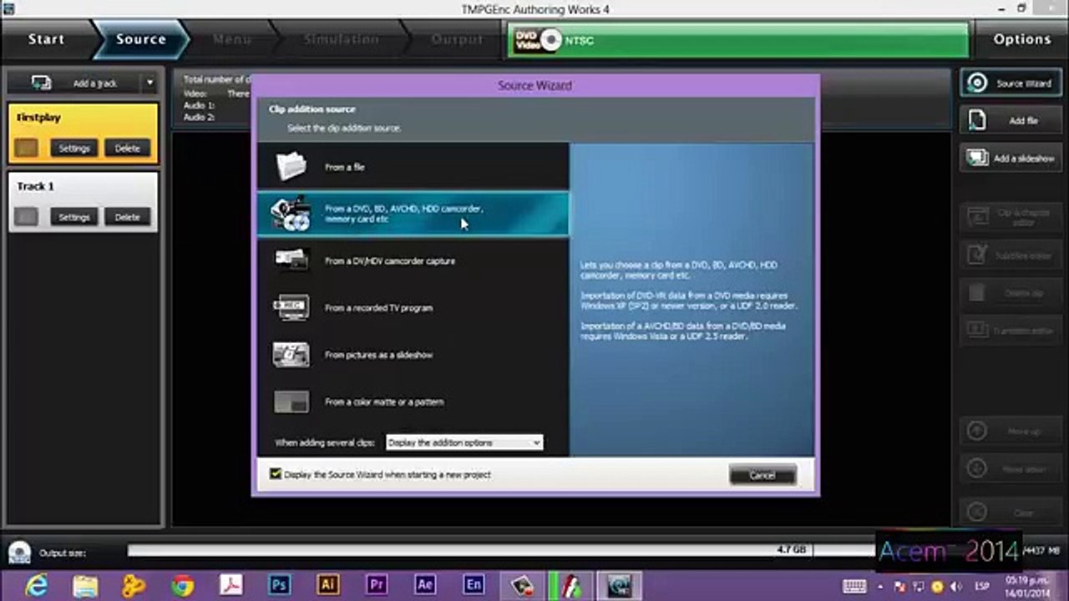Switch to the Simulation tab
This screenshot has width=1069, height=601.
tap(341, 39)
